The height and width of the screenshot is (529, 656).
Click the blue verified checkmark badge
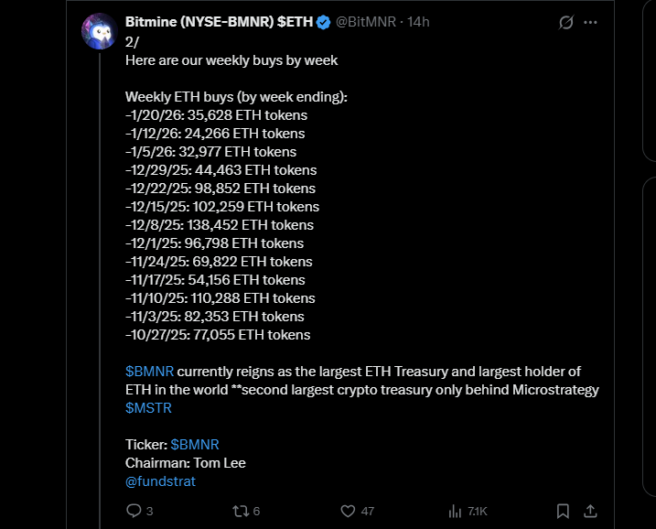(323, 23)
